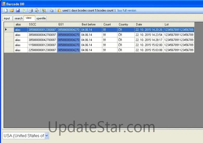Click the row header with arrow indicator
203x143 pixels.
tap(9, 29)
